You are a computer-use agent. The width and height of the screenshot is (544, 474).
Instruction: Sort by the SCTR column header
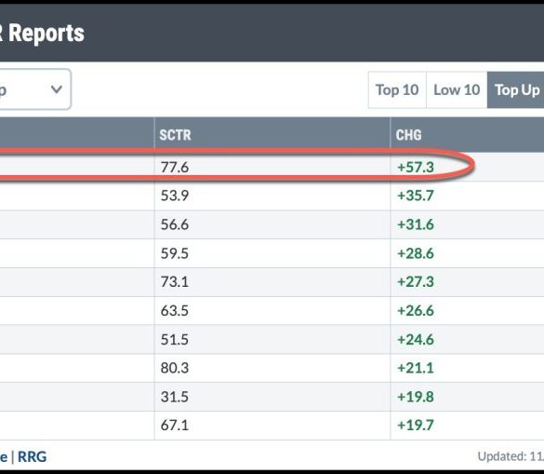(x=175, y=135)
